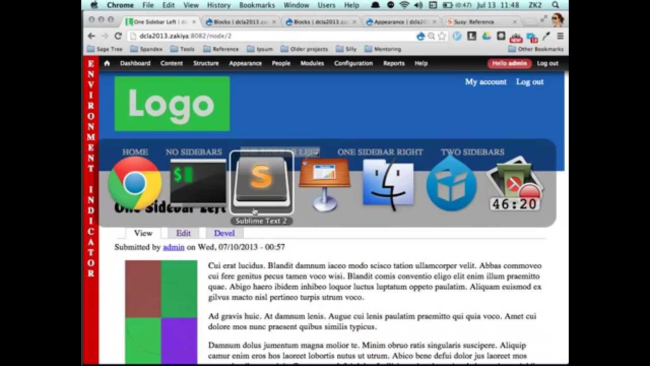Open Structure in Drupal admin toolbar
This screenshot has height=366, width=650.
(x=206, y=64)
